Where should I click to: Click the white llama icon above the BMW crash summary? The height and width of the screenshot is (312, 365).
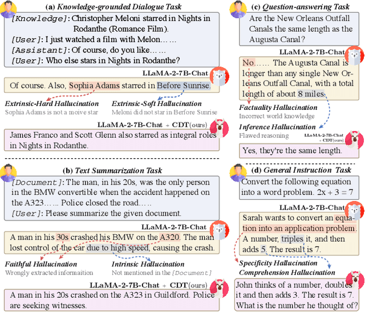tap(219, 230)
